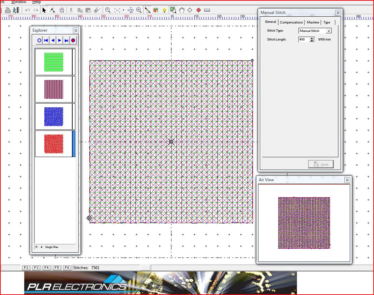Toggle the Air View magnifier icon
This screenshot has width=374, height=295.
click(173, 10)
